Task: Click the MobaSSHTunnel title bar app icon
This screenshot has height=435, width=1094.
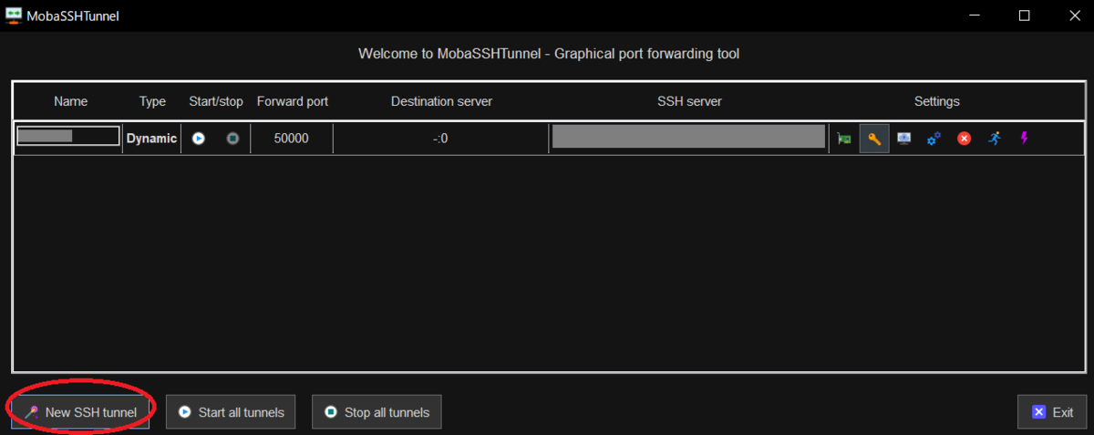Action: 13,16
